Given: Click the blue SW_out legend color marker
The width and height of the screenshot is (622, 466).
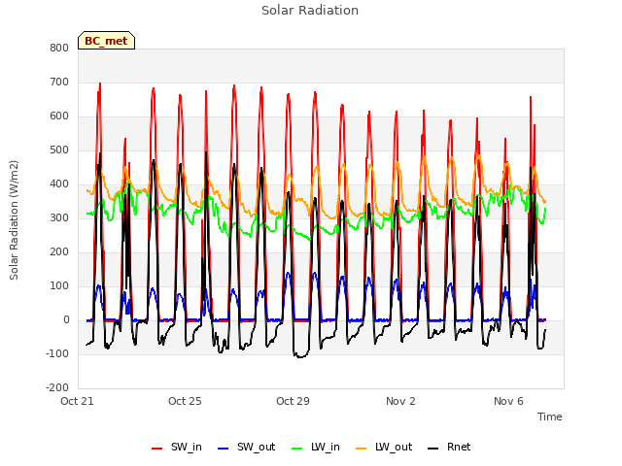Looking at the screenshot, I should [x=224, y=449].
